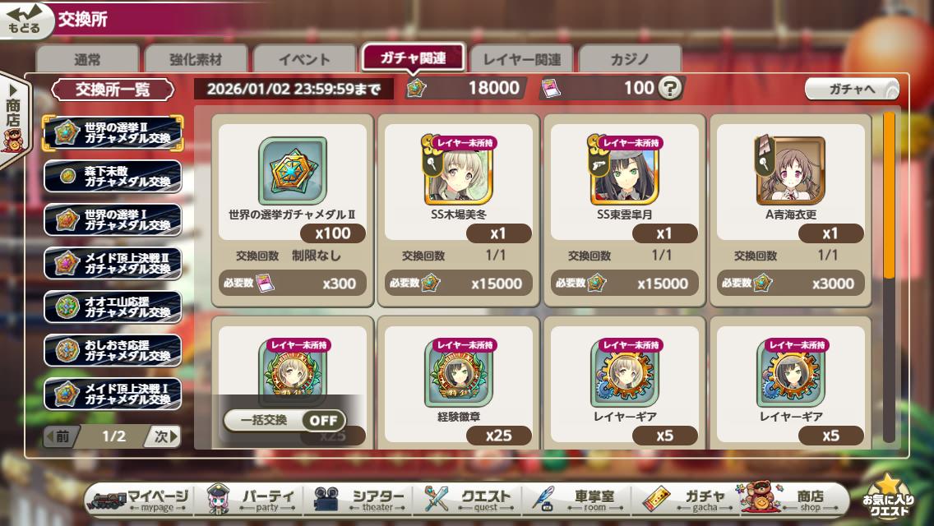Open お気に入りクエスト star icon
The image size is (934, 526).
887,496
